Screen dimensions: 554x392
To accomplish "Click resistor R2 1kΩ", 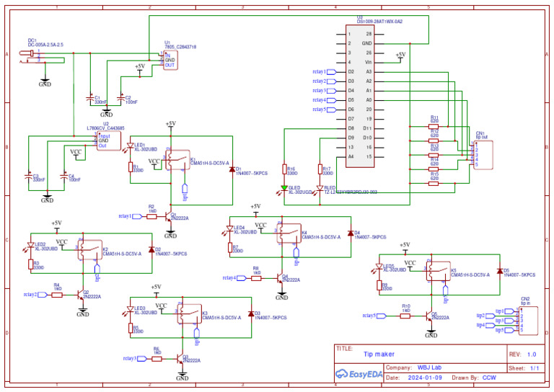I will click(x=152, y=216).
